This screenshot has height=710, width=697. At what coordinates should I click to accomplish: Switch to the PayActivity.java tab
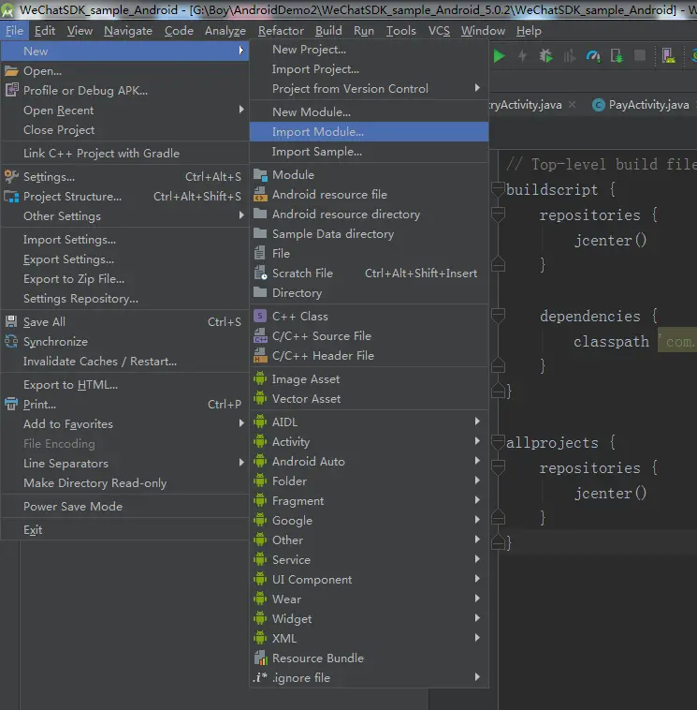pos(642,105)
